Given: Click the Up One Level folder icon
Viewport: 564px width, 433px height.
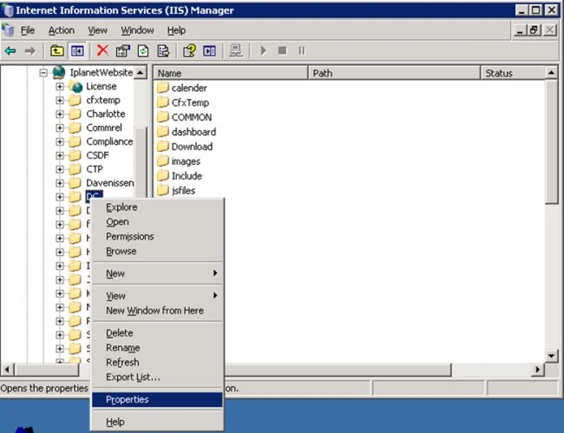Looking at the screenshot, I should coord(56,51).
